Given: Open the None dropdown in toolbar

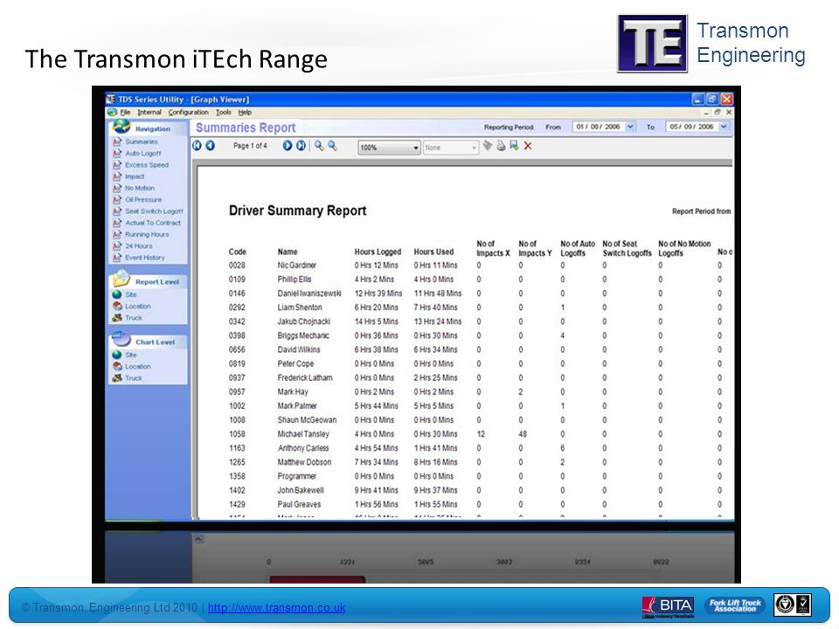Looking at the screenshot, I should click(474, 148).
